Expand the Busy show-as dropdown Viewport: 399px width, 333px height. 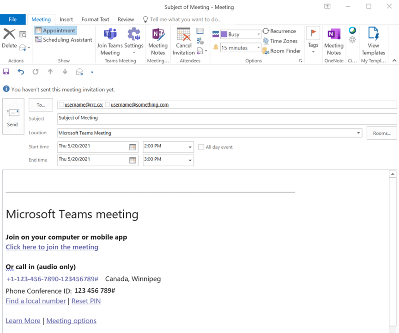[x=258, y=35]
